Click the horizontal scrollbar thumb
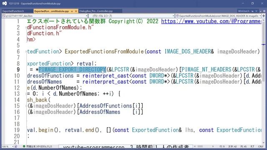The width and height of the screenshot is (267, 150). click(x=200, y=146)
